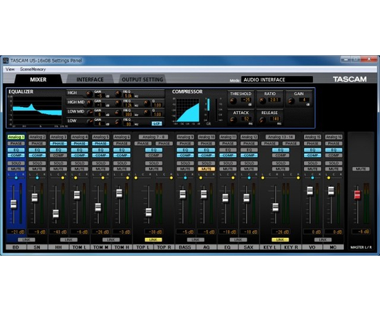Screen dimensions: 380x311
Task: Solo the VO channel
Action: tap(312, 163)
